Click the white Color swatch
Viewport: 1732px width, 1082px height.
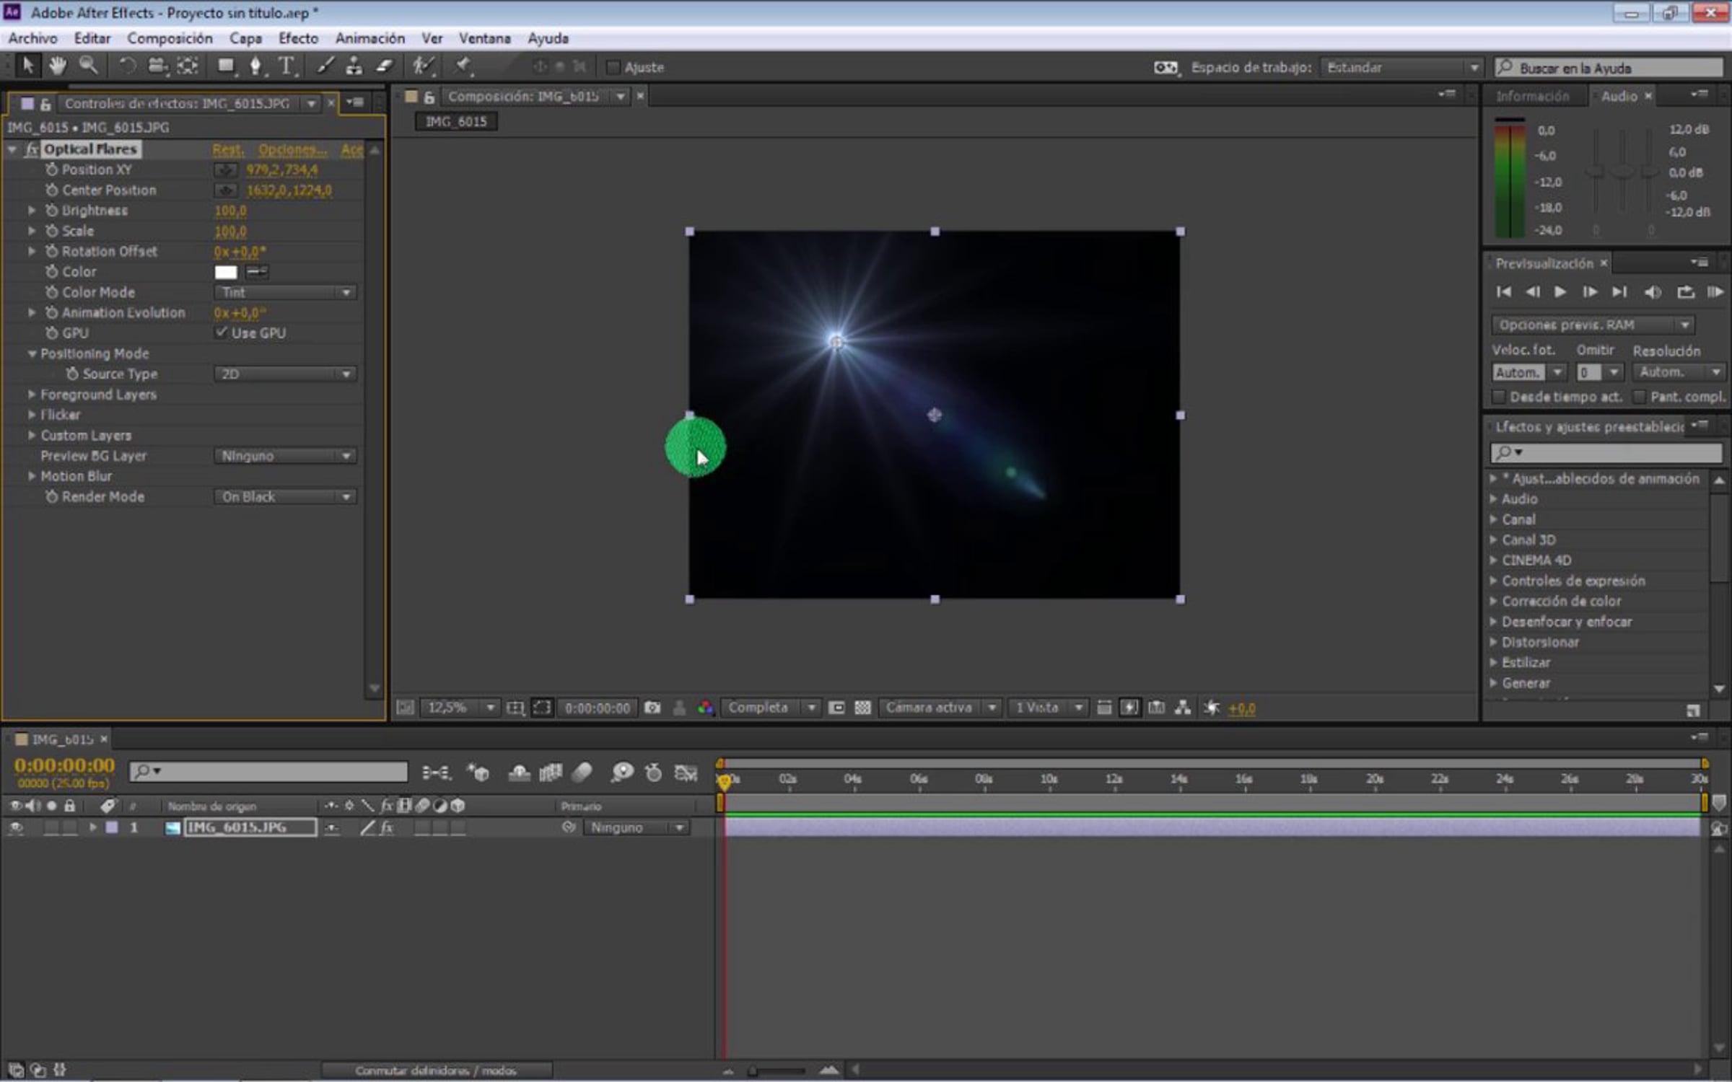[x=226, y=272]
